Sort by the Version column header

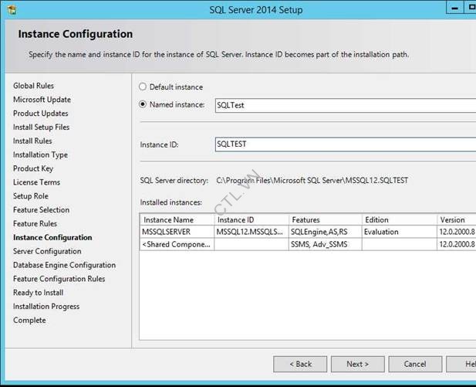[456, 219]
